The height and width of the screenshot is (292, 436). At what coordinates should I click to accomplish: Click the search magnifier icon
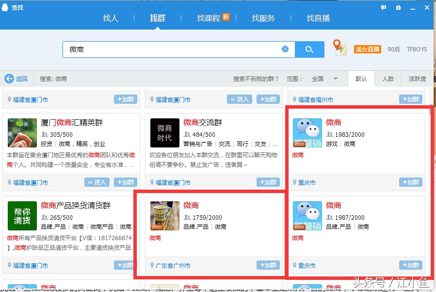pos(310,49)
